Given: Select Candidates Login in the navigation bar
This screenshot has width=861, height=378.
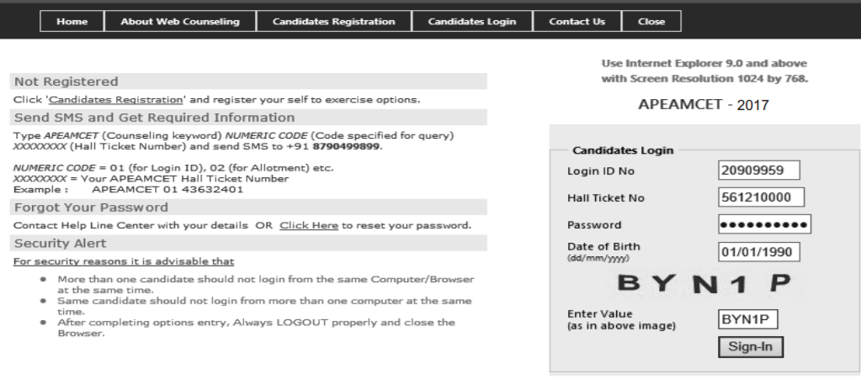Looking at the screenshot, I should click(x=472, y=22).
